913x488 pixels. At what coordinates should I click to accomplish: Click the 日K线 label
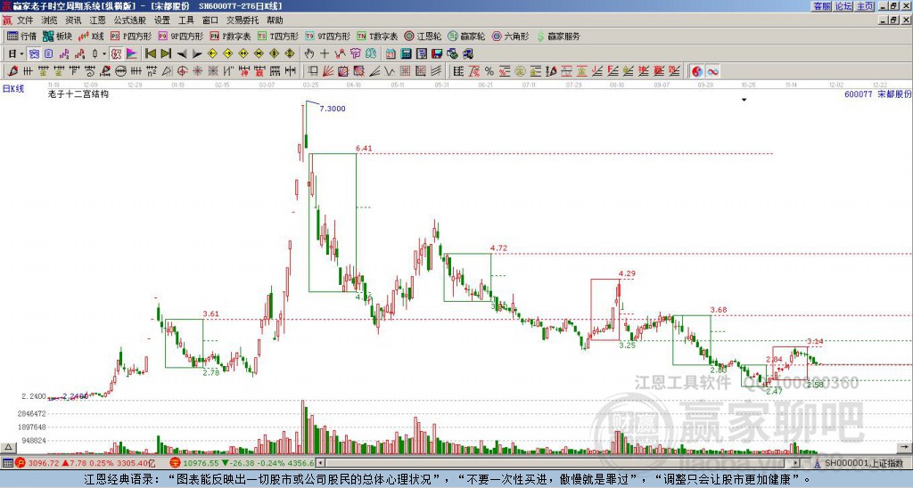[x=13, y=88]
